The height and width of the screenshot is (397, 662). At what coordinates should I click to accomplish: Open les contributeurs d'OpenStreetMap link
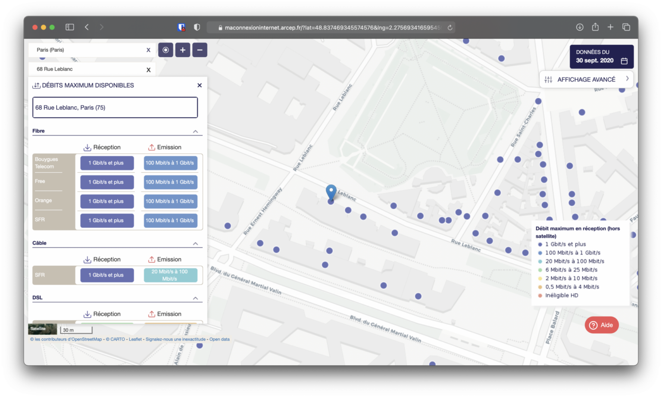coord(66,339)
